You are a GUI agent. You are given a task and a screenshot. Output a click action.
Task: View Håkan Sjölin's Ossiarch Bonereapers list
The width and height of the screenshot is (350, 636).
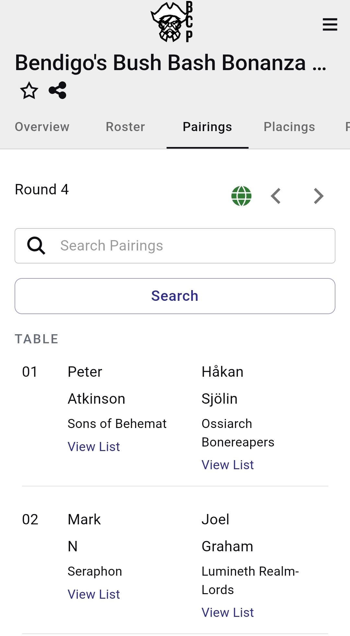[x=227, y=465]
